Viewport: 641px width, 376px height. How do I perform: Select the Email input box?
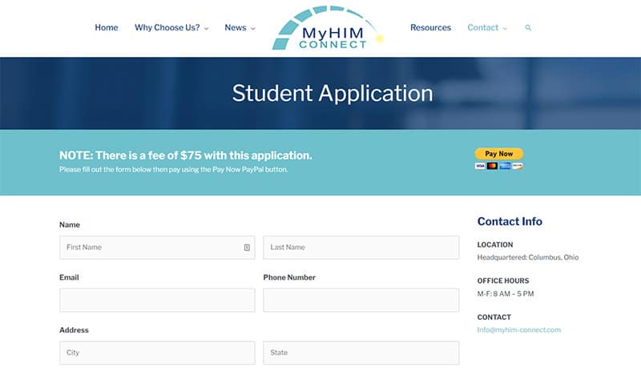click(x=157, y=301)
